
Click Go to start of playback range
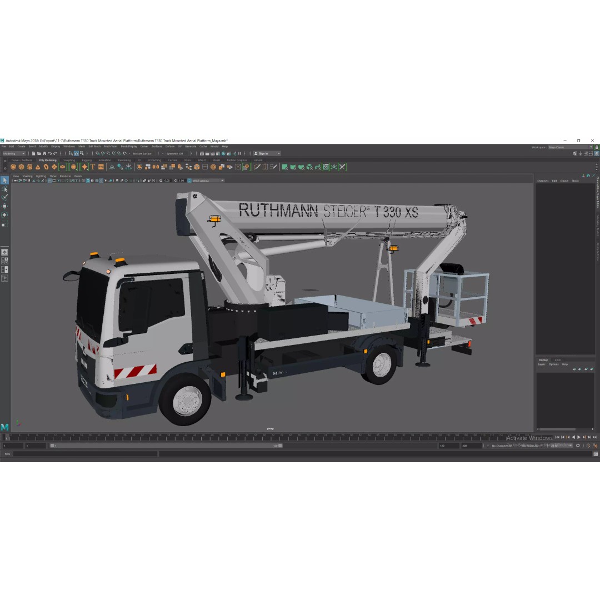(557, 437)
